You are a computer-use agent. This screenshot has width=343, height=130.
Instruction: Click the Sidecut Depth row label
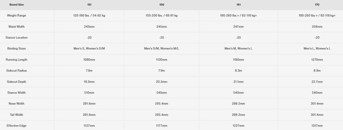click(16, 82)
